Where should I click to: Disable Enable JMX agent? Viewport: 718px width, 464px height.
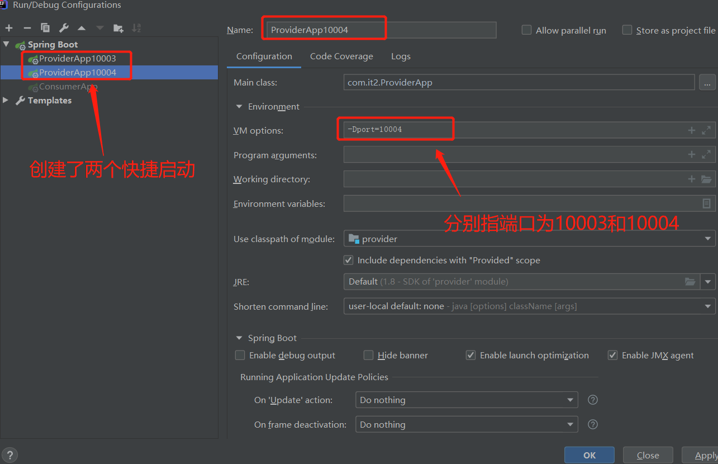[x=612, y=355]
